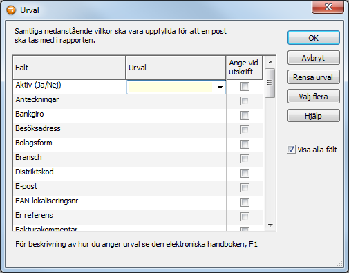Tick the Er referens print checkbox
Viewport: 349px width, 273px height.
point(245,216)
